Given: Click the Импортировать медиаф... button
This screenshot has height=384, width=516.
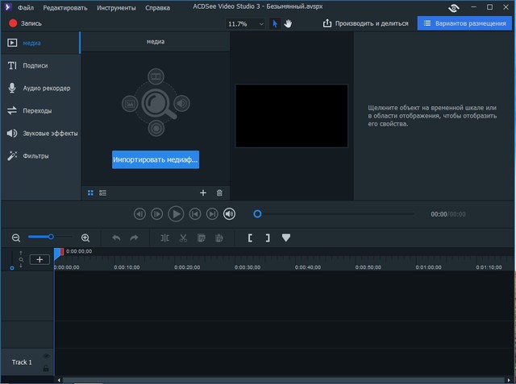Looking at the screenshot, I should (155, 159).
